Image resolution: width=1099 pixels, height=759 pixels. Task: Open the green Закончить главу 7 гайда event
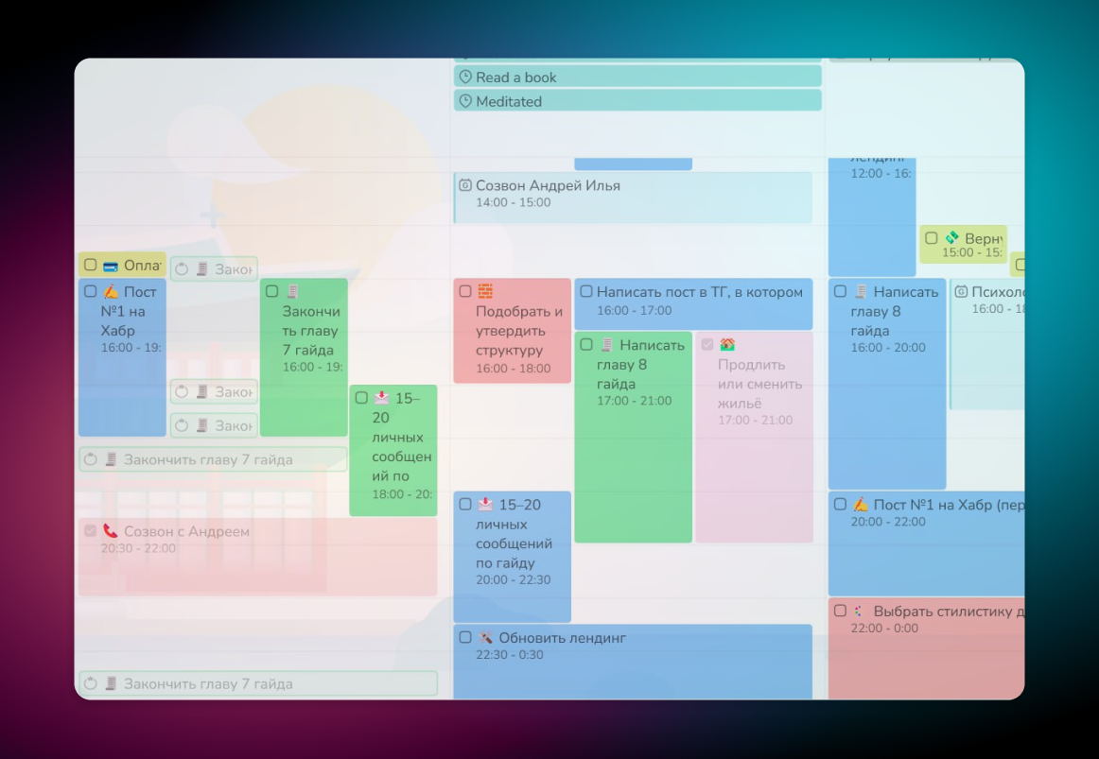[x=304, y=359]
